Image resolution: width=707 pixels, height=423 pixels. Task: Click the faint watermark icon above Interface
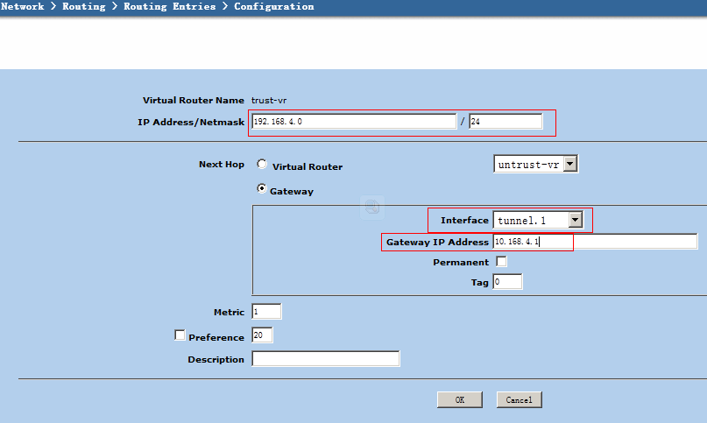pyautogui.click(x=372, y=207)
